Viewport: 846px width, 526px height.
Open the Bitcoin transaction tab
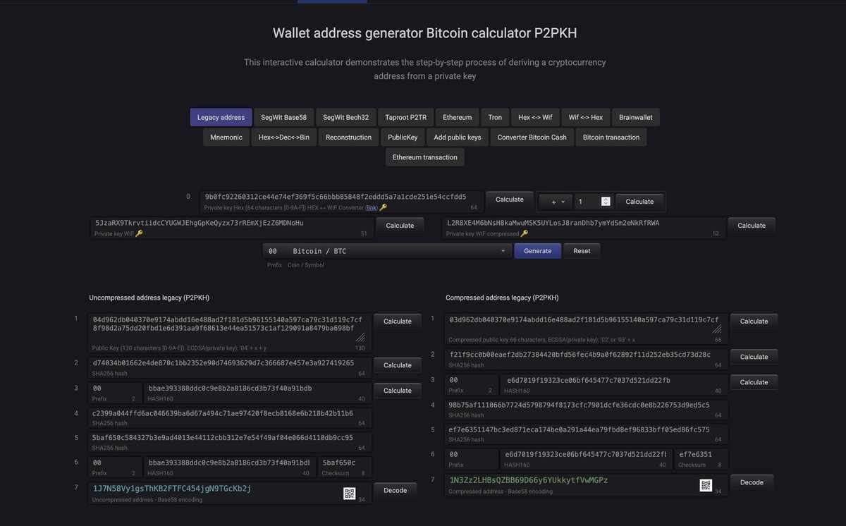coord(611,137)
